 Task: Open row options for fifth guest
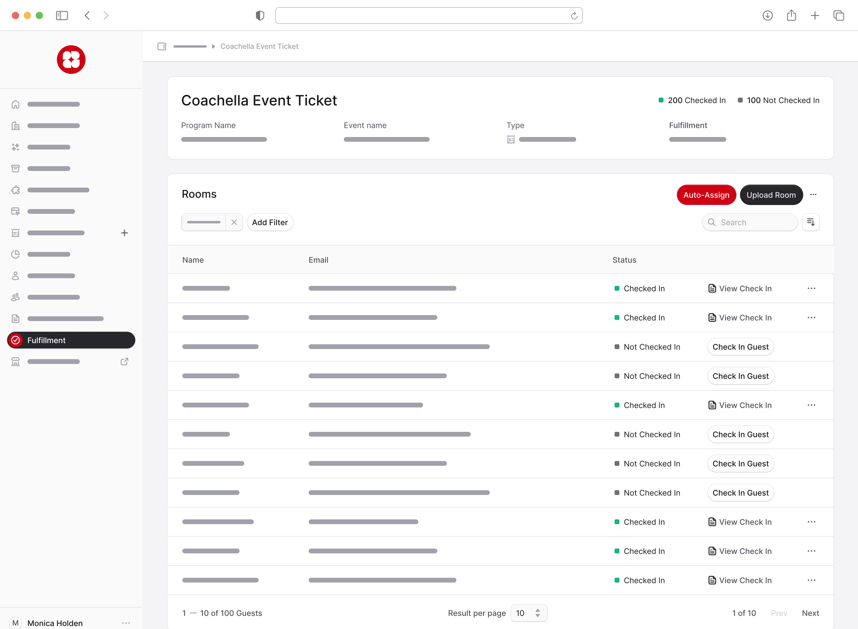click(x=812, y=405)
